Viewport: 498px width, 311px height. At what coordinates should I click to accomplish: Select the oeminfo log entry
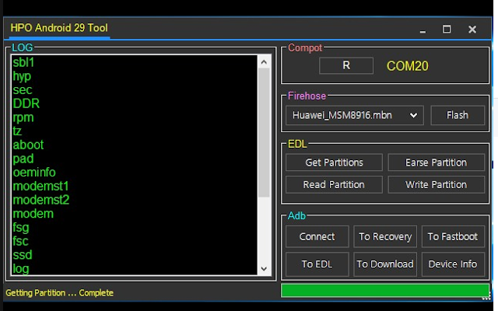pyautogui.click(x=34, y=173)
